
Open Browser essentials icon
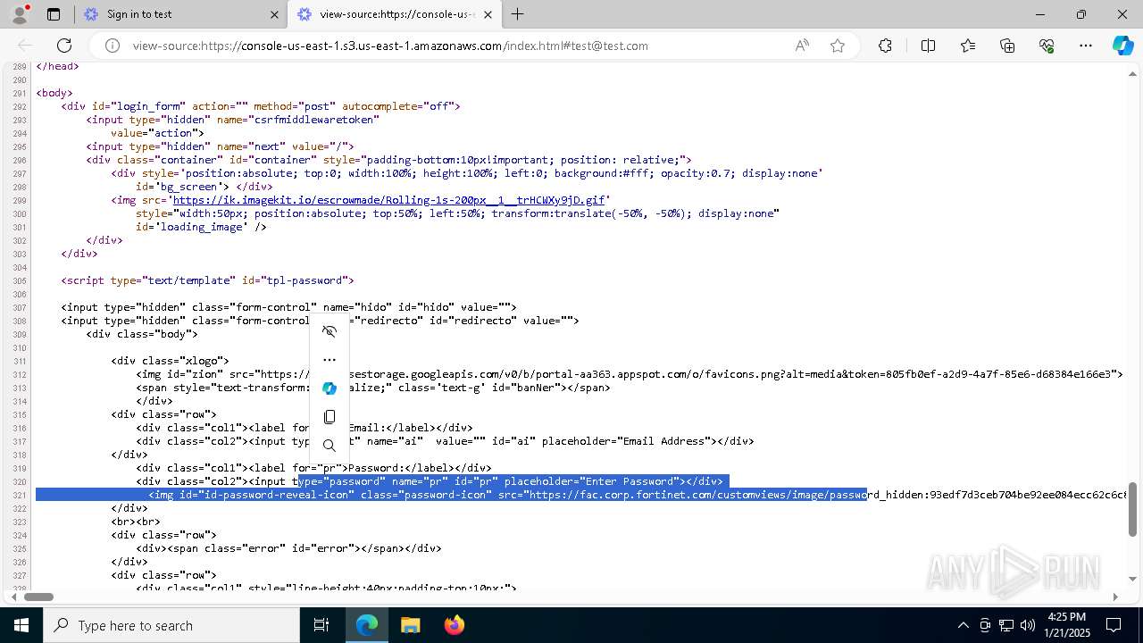coord(1047,46)
